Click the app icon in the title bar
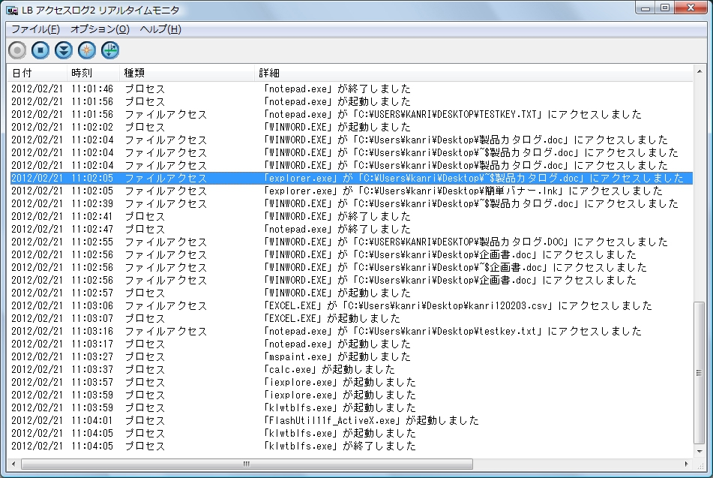713x478 pixels. (x=13, y=9)
